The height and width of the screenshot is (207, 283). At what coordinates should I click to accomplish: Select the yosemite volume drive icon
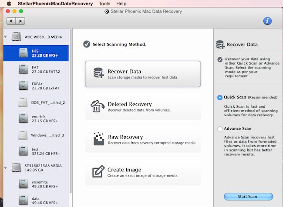click(23, 184)
